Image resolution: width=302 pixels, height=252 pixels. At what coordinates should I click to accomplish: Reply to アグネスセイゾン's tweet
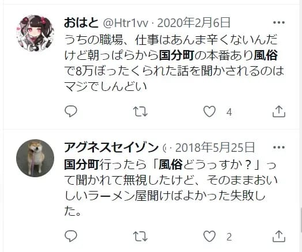71,236
